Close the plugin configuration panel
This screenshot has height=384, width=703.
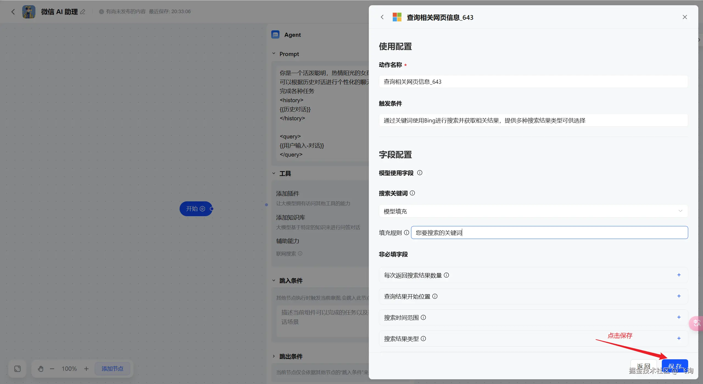[x=685, y=17]
